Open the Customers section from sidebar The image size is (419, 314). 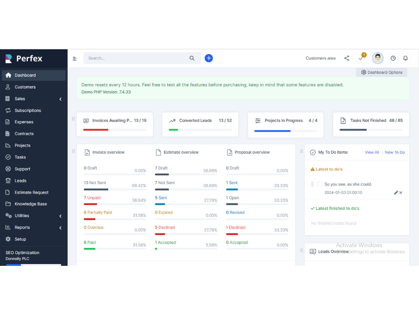[26, 87]
